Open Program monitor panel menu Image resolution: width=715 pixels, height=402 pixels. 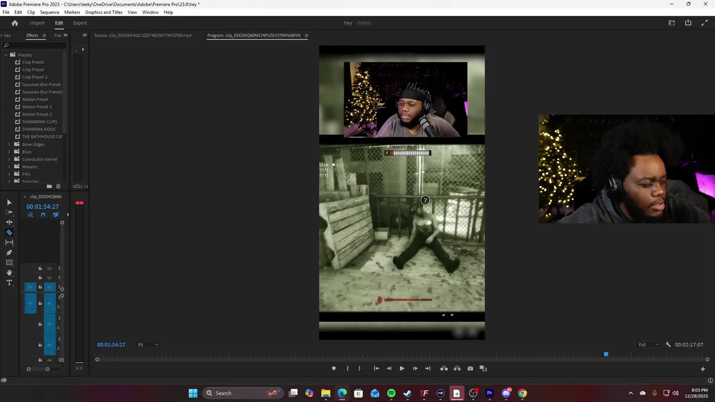pos(306,36)
